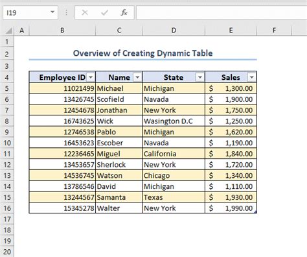Select column D header
The width and height of the screenshot is (307, 257).
pos(174,31)
